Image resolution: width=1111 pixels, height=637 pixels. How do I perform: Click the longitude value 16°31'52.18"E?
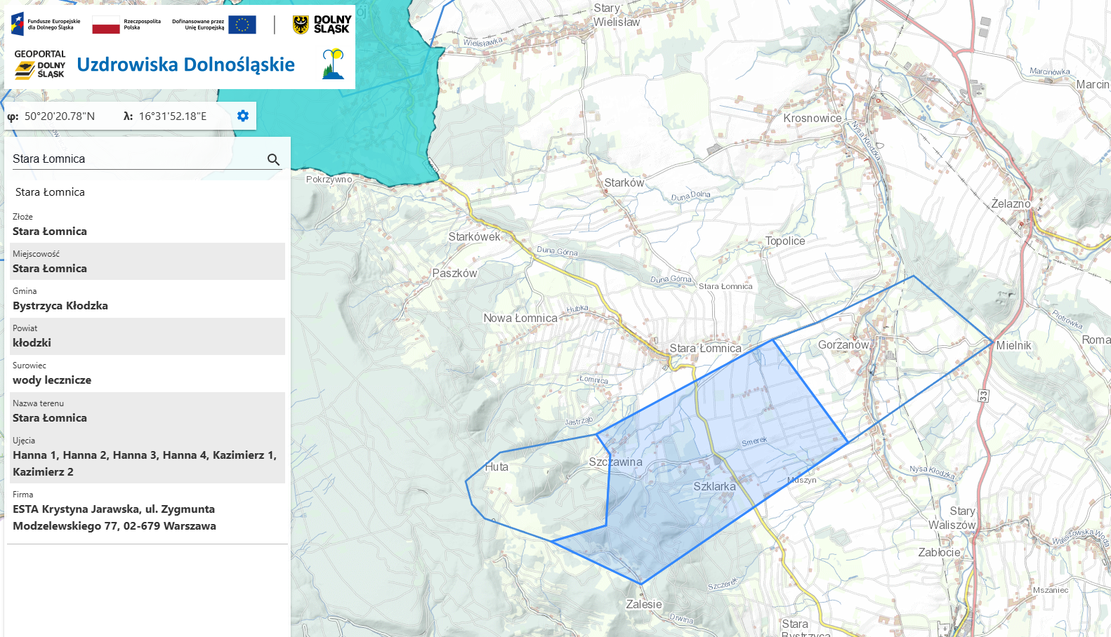(x=173, y=116)
